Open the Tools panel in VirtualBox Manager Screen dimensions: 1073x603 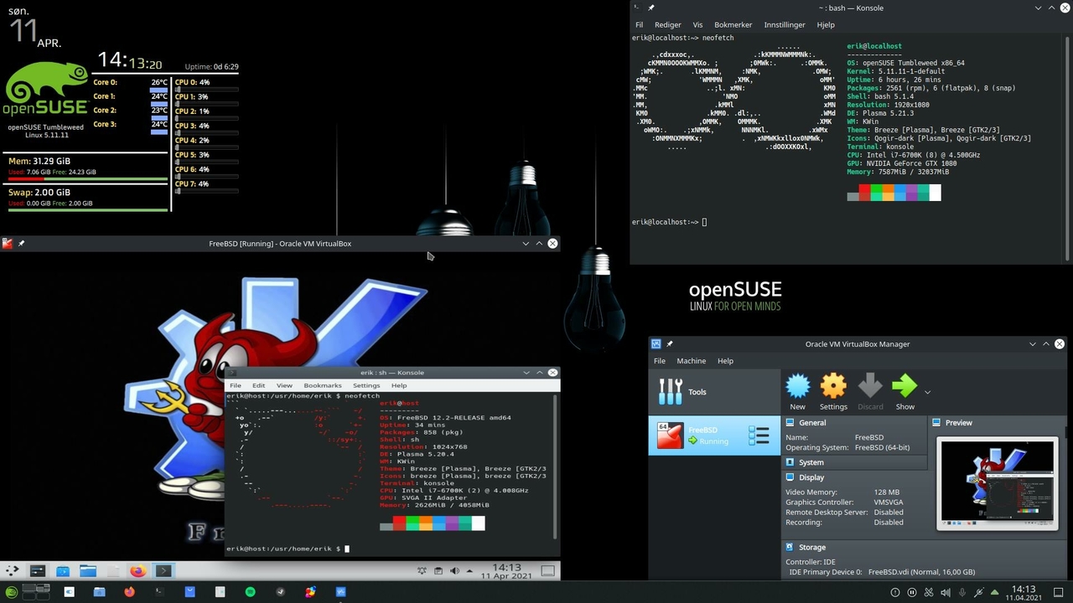[697, 391]
